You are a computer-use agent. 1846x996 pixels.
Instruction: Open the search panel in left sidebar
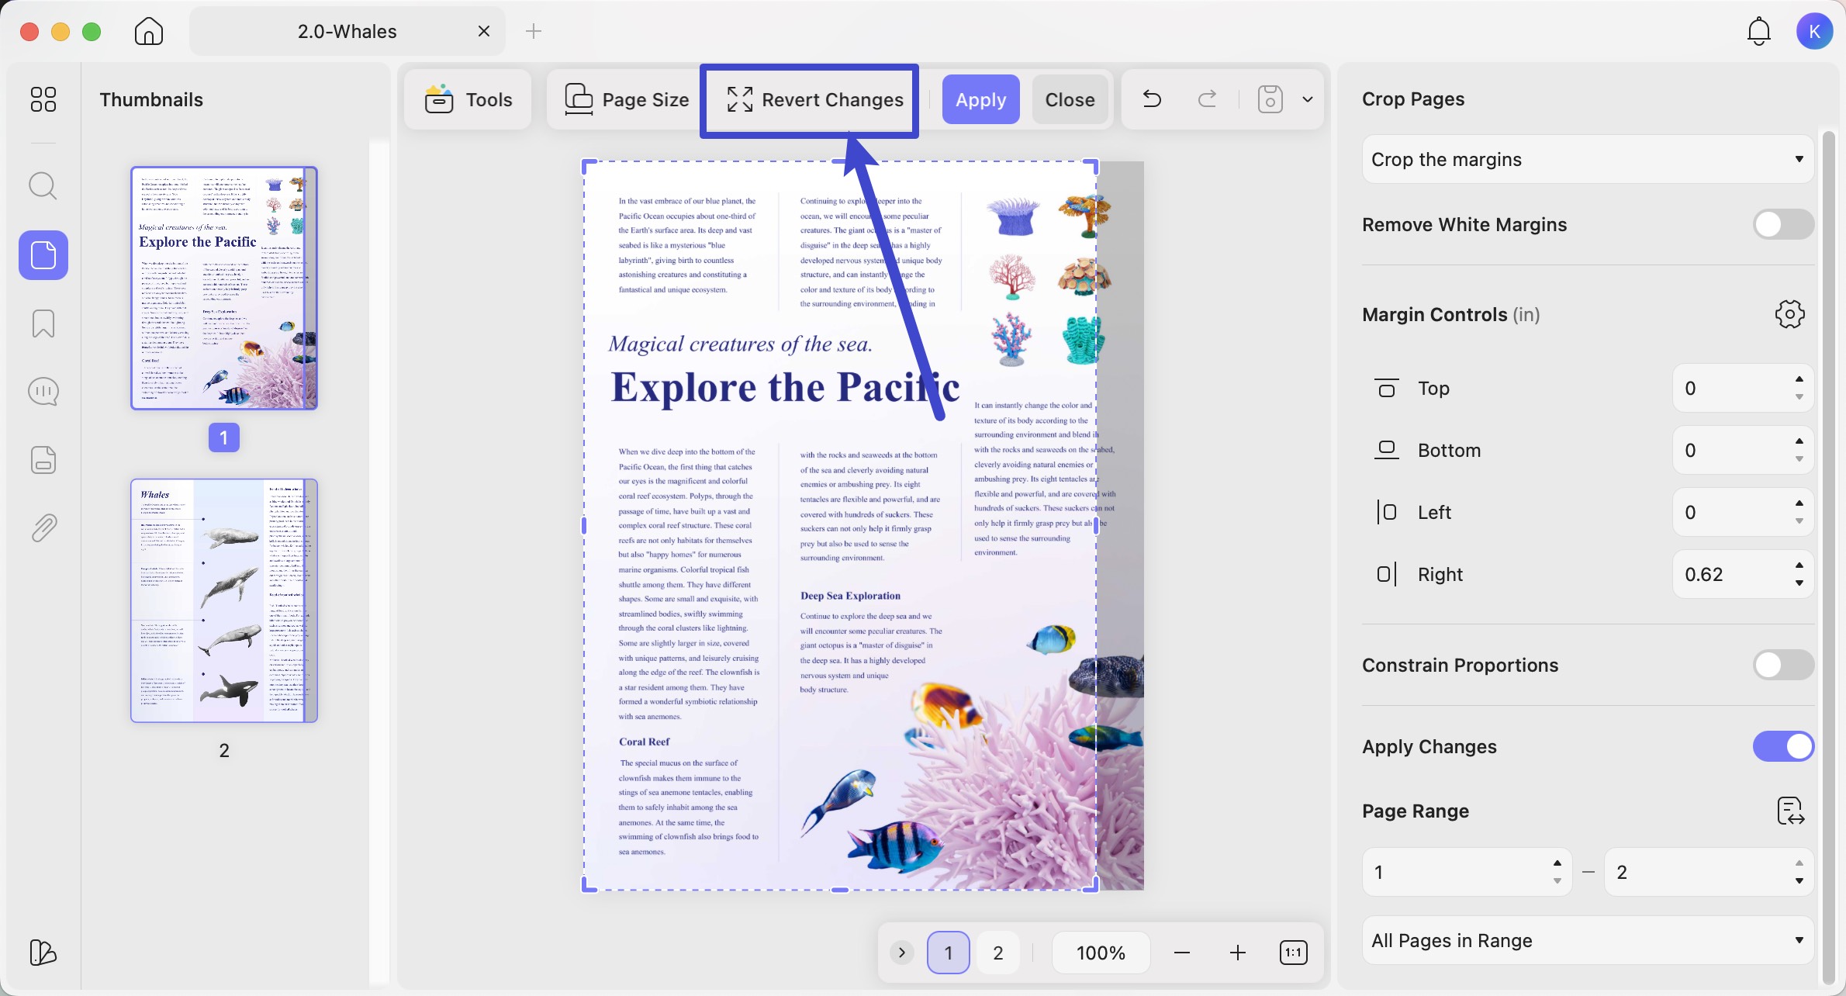point(43,186)
